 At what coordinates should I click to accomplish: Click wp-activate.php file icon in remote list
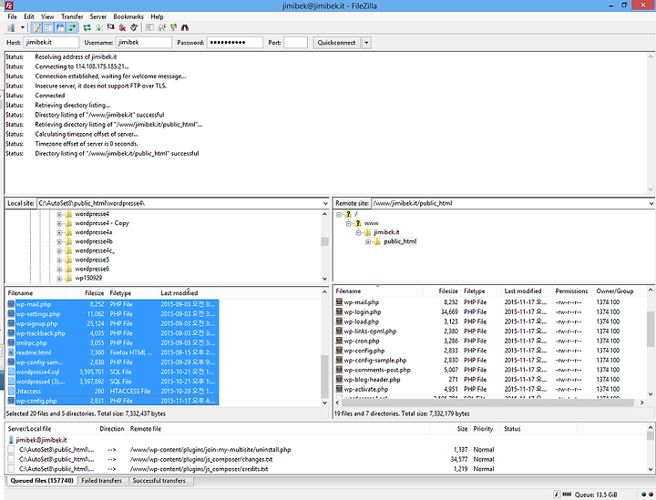[x=339, y=389]
